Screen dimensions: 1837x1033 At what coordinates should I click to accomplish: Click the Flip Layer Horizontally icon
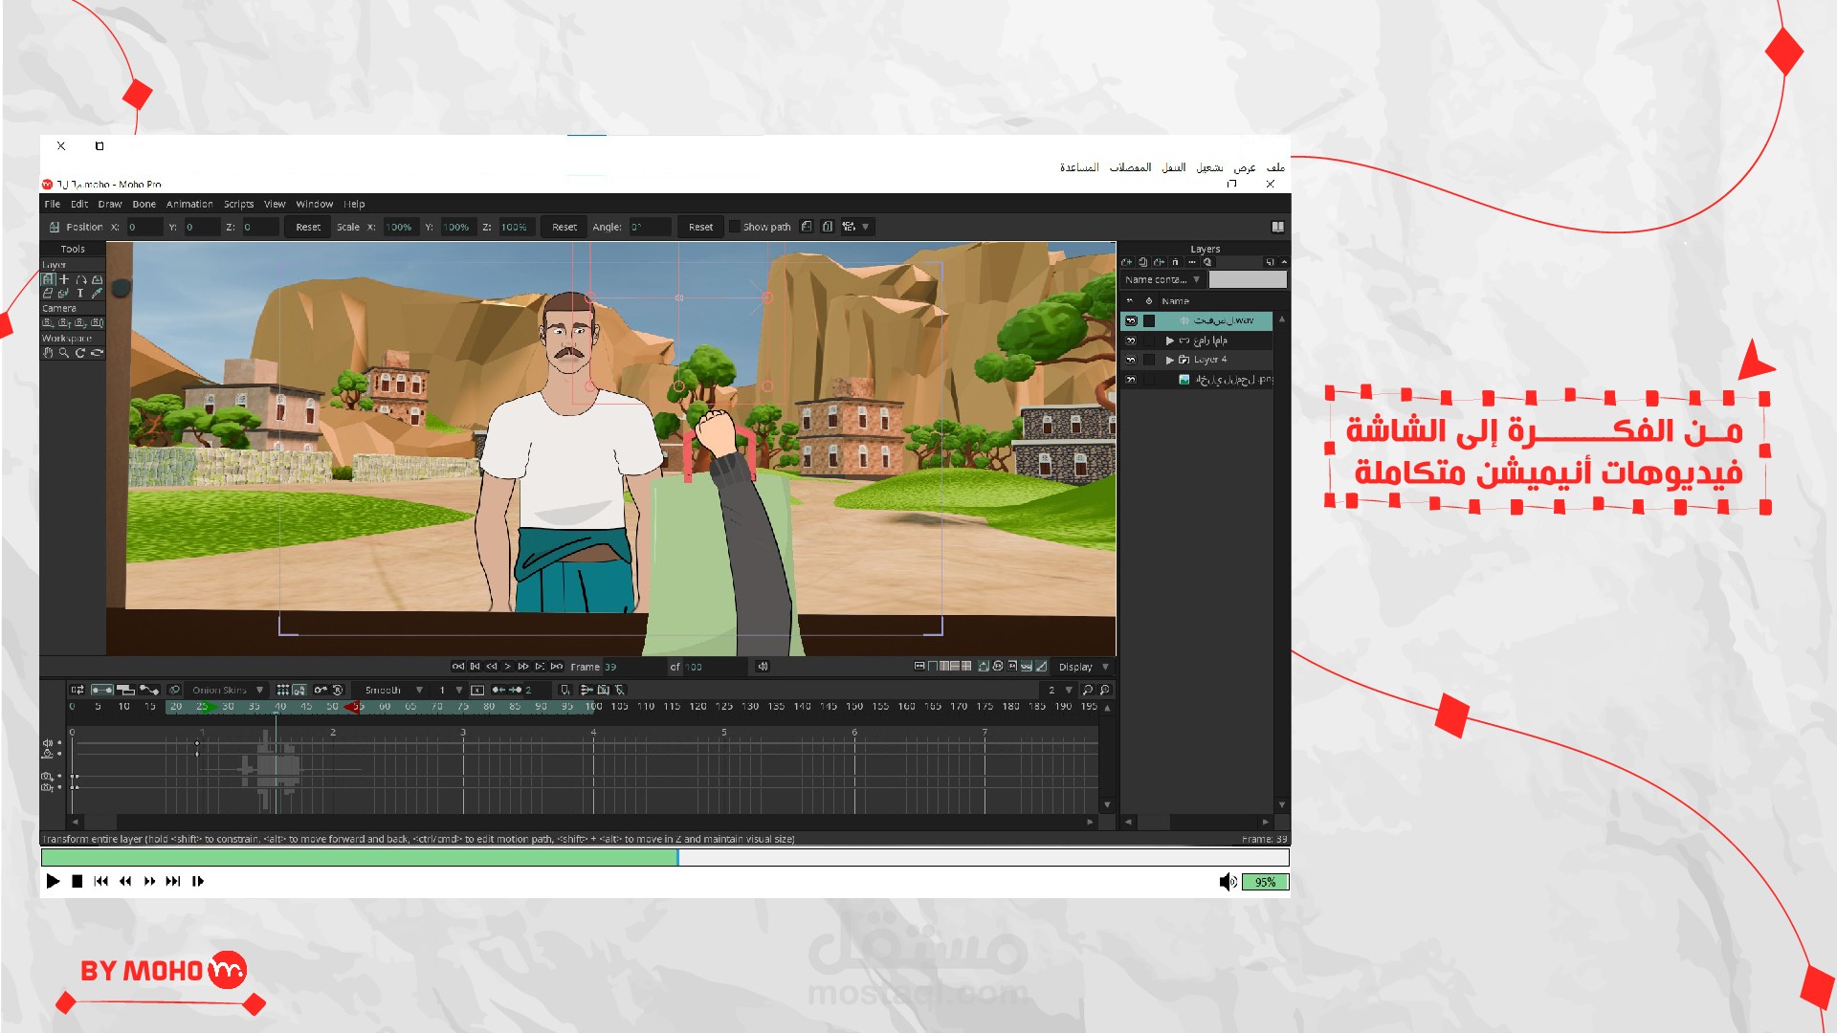[807, 227]
